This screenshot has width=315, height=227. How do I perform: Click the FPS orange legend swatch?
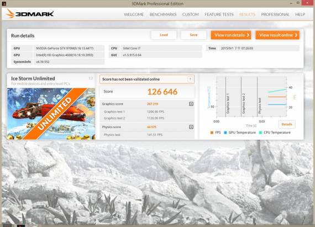click(x=212, y=133)
